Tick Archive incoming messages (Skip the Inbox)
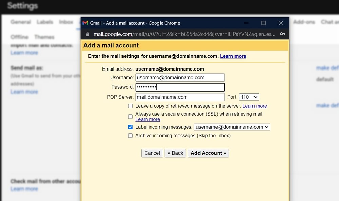 point(130,136)
